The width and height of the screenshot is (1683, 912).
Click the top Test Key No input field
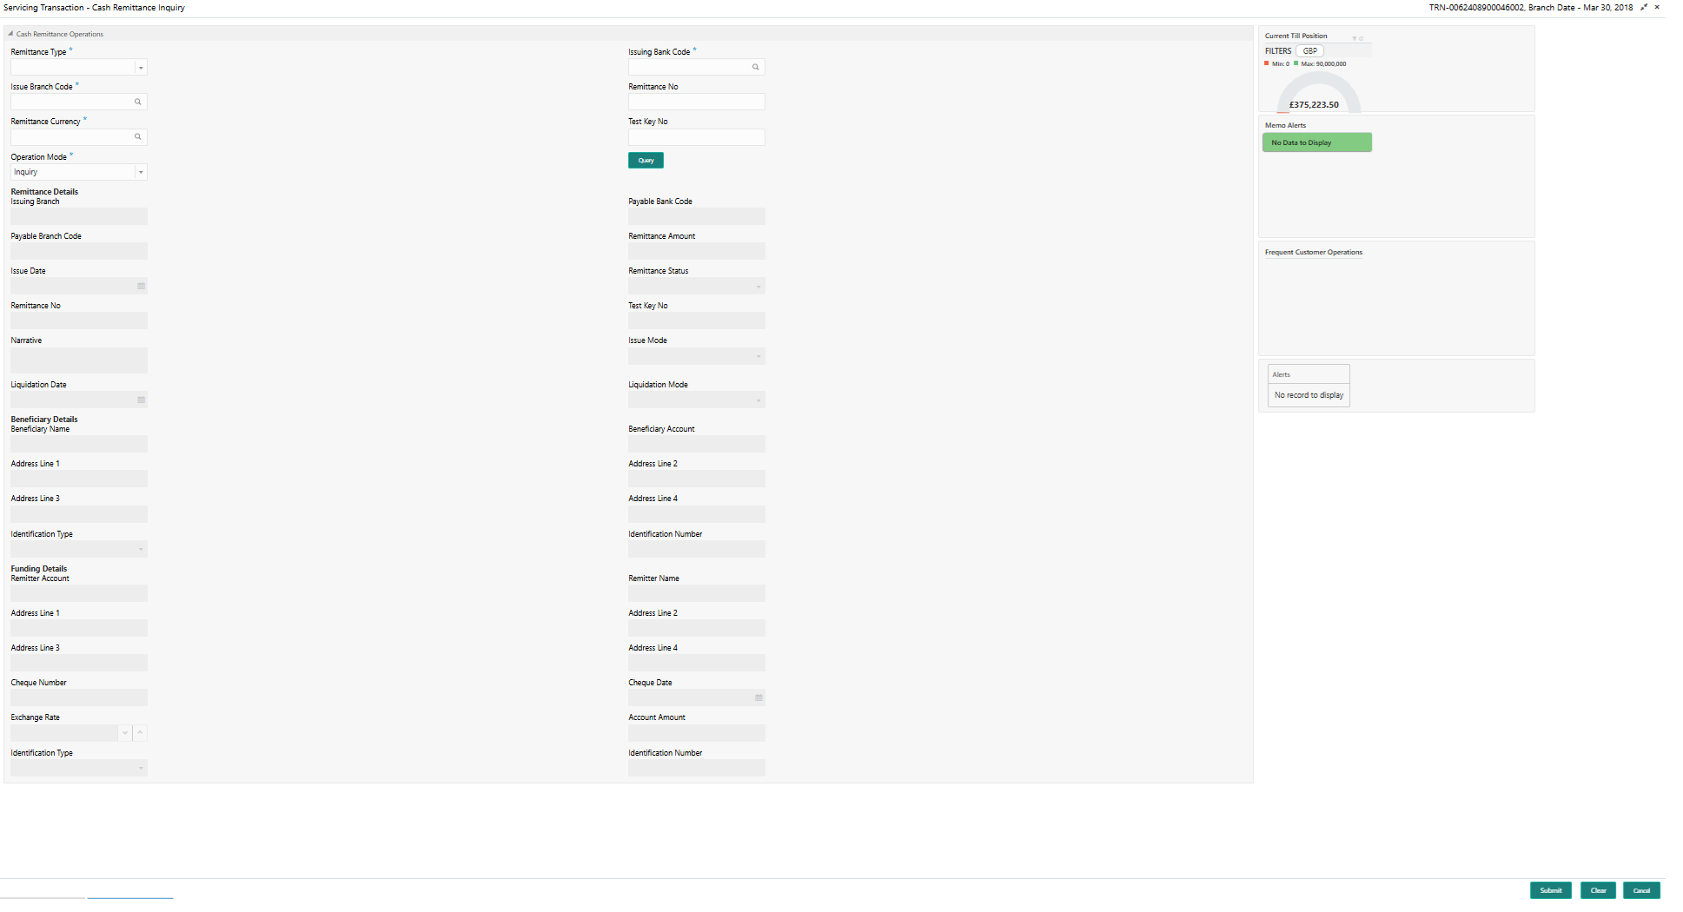pyautogui.click(x=697, y=137)
